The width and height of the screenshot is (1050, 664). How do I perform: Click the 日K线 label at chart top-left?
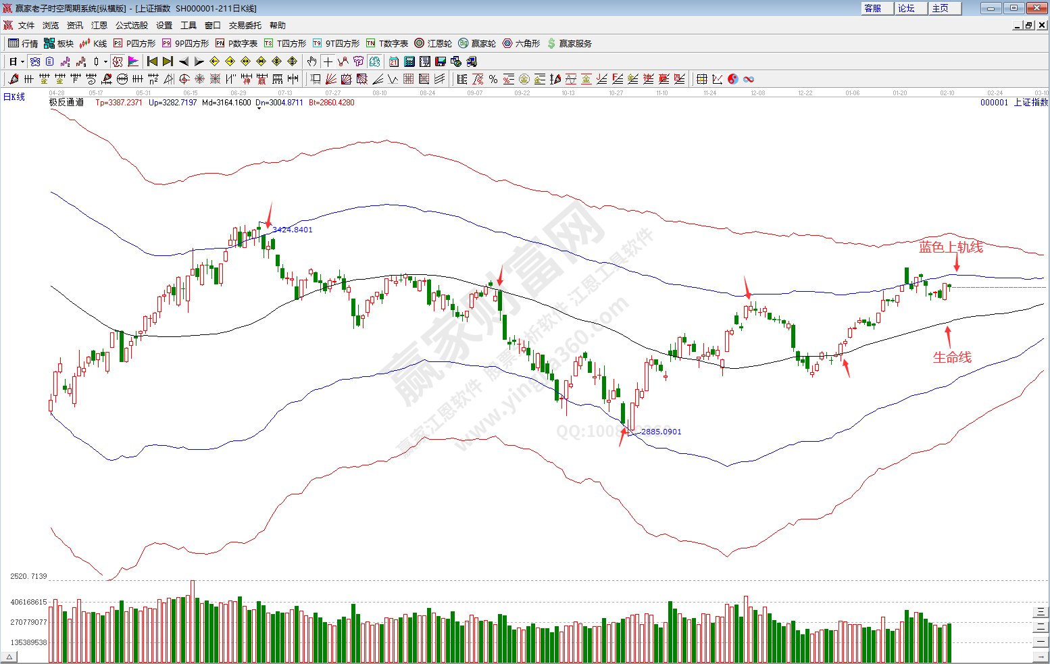[x=14, y=97]
